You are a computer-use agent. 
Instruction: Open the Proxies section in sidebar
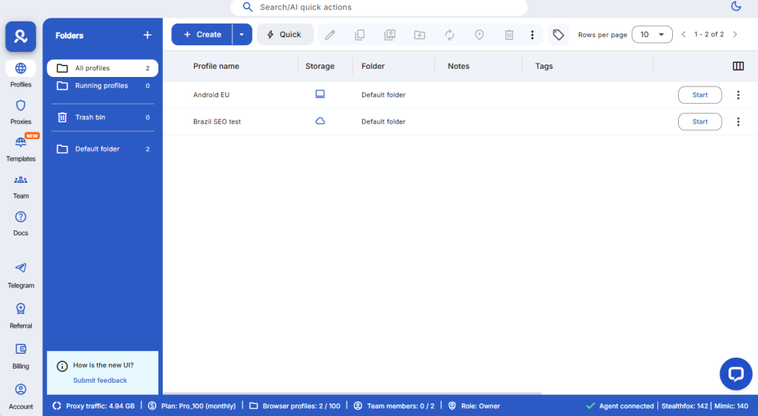click(21, 112)
